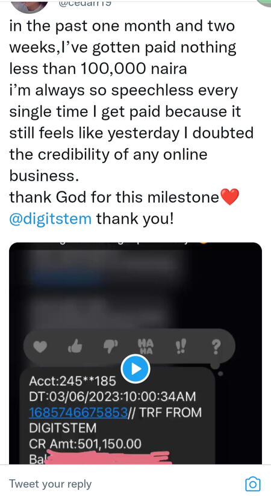Tap the double exclamation reaction icon

tap(181, 347)
